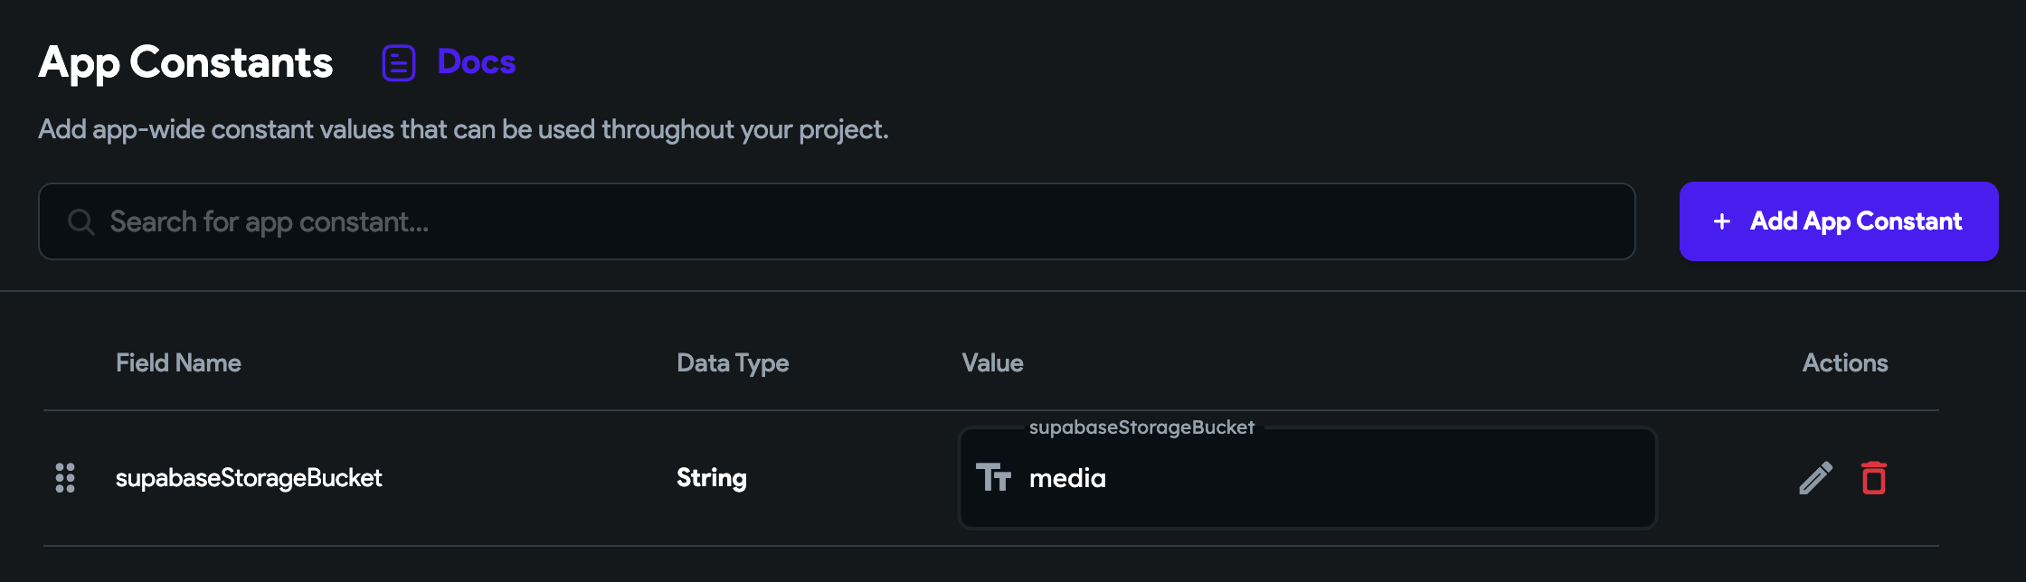Delete the supabaseStorageBucket constant

(x=1874, y=478)
